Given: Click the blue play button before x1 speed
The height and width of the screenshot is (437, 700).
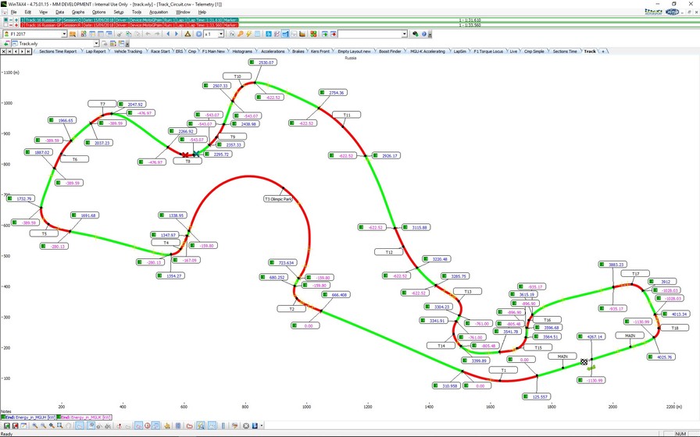Looking at the screenshot, I should pos(198,34).
